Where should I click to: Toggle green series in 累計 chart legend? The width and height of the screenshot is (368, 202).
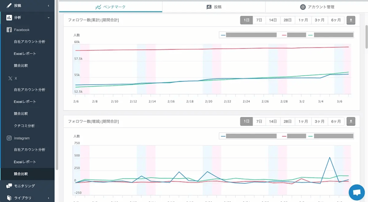point(331,35)
